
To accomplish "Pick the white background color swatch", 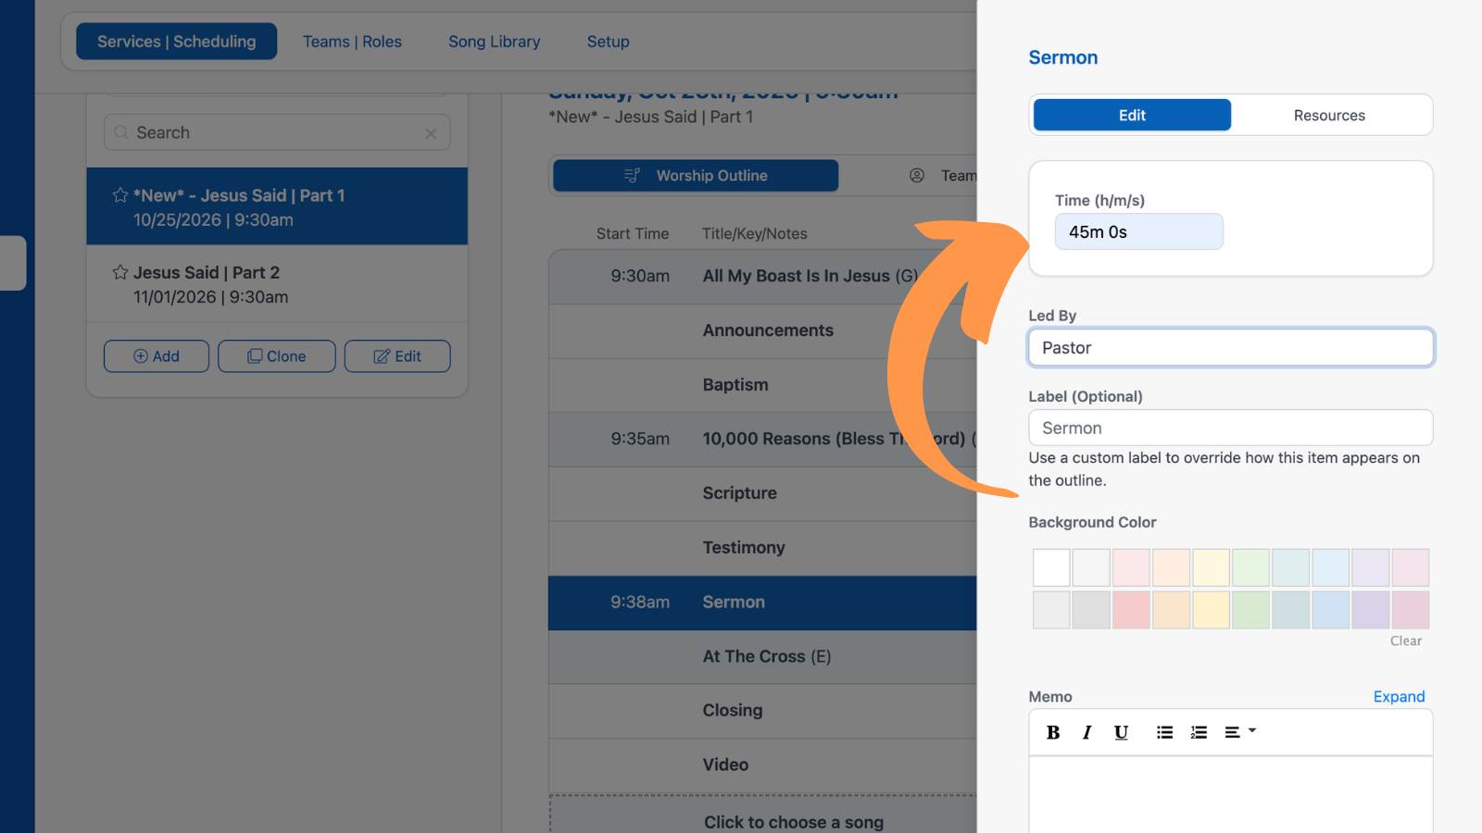I will coord(1051,567).
